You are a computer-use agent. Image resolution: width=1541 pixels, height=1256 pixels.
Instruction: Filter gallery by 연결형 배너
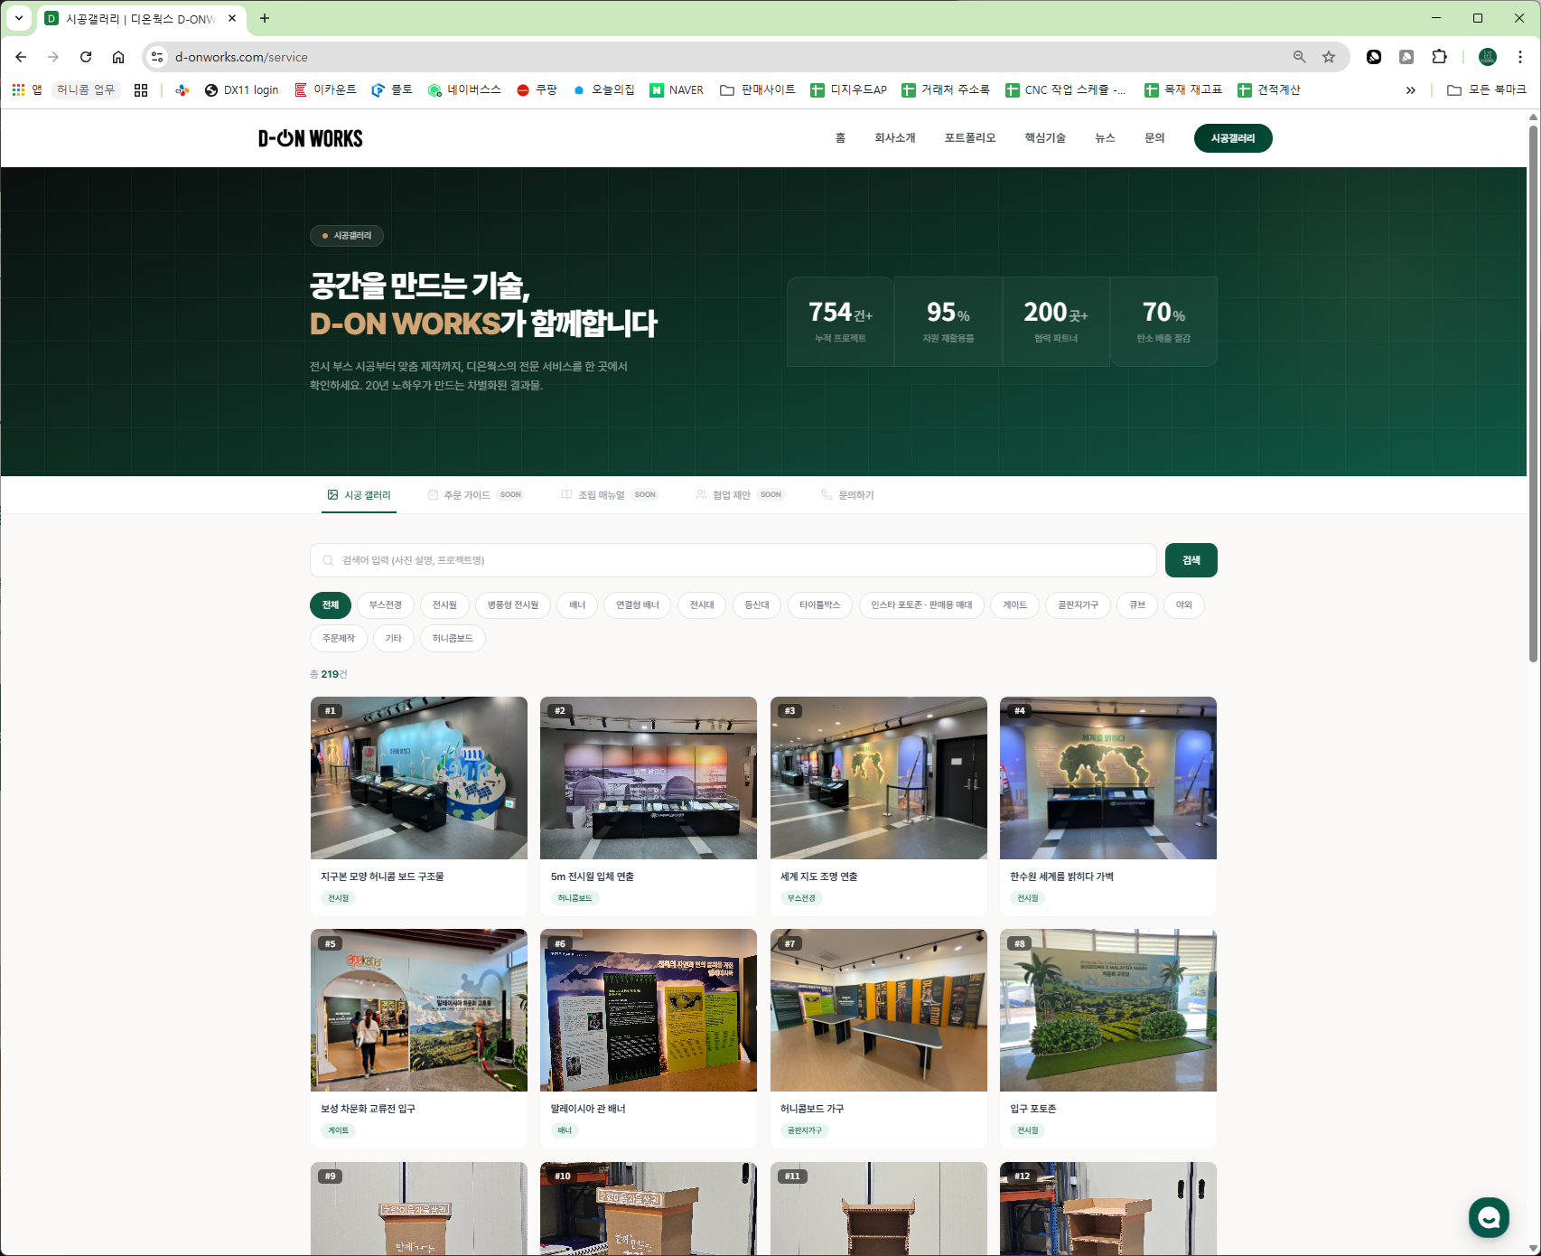638,605
